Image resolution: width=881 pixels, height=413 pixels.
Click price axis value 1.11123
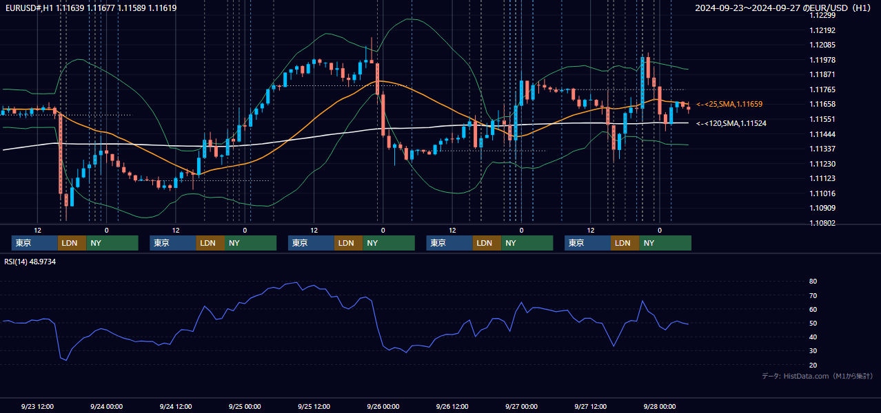[822, 178]
